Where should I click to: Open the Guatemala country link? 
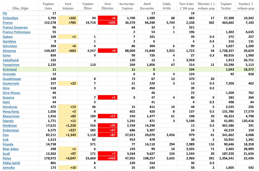click(11, 83)
